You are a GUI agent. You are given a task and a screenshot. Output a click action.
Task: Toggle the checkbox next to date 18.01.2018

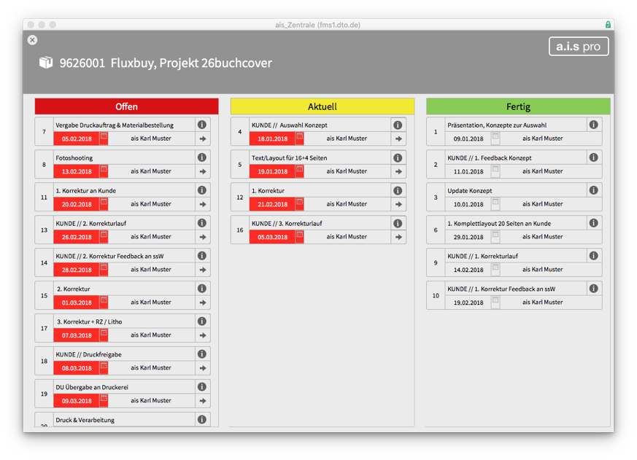(300, 138)
